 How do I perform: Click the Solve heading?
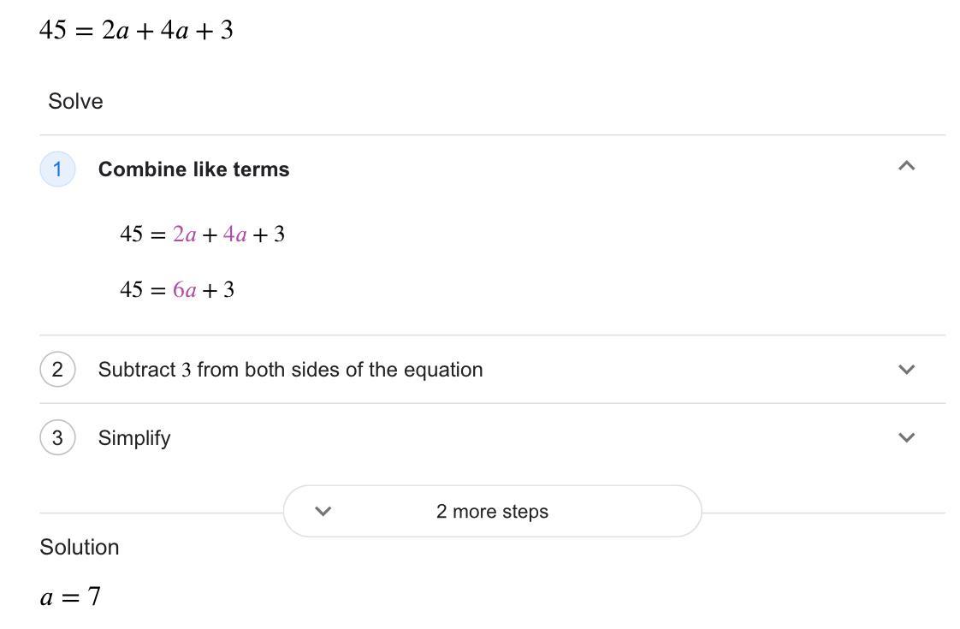point(75,101)
